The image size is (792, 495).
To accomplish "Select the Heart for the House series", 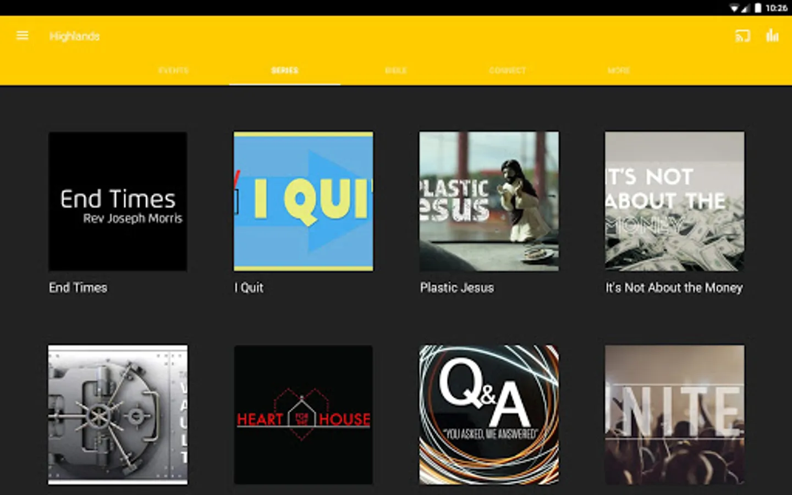I will click(x=303, y=415).
